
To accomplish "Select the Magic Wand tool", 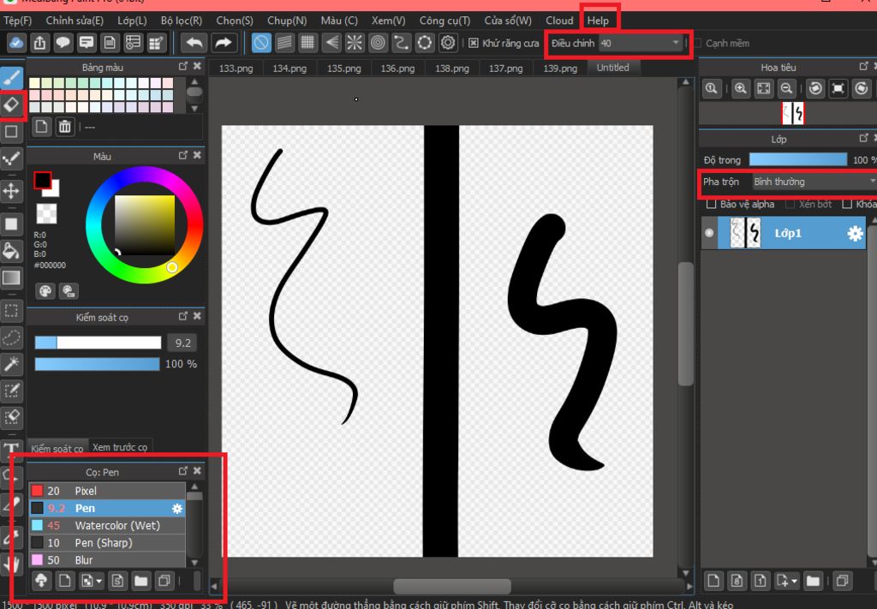I will click(11, 364).
